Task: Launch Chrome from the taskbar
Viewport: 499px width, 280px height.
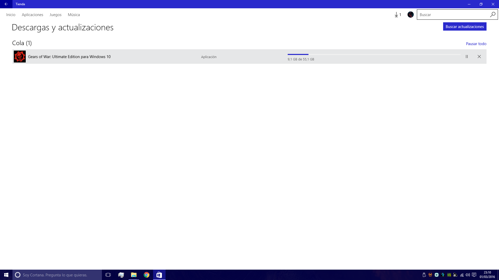Action: (x=147, y=275)
